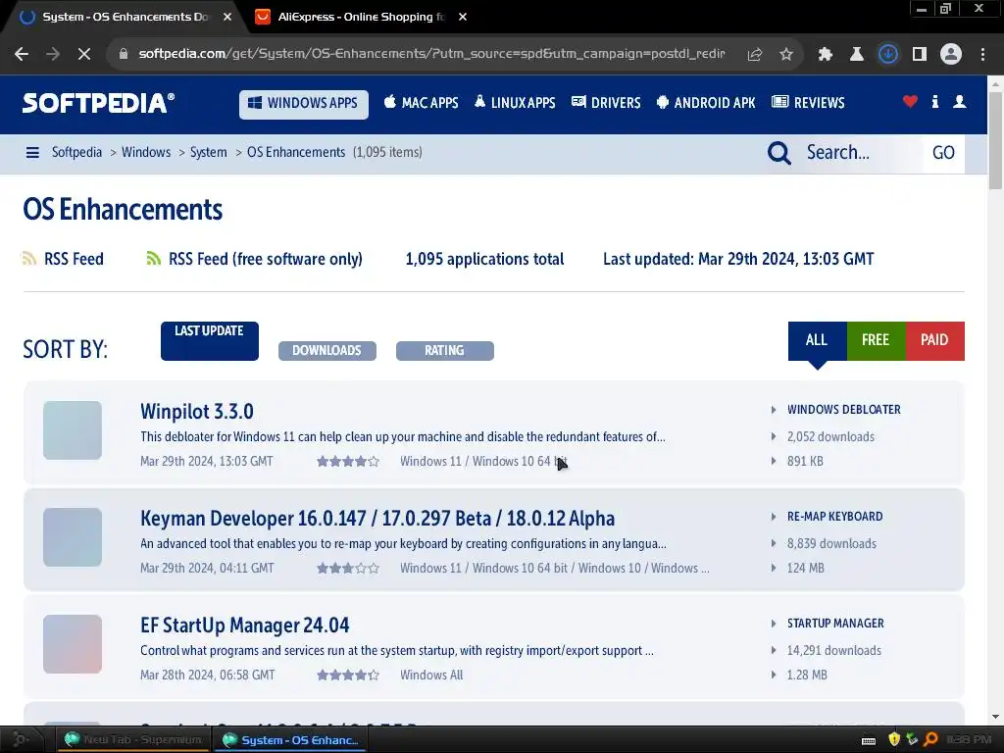Open the Softpedia user account icon
The height and width of the screenshot is (753, 1004).
tap(959, 102)
